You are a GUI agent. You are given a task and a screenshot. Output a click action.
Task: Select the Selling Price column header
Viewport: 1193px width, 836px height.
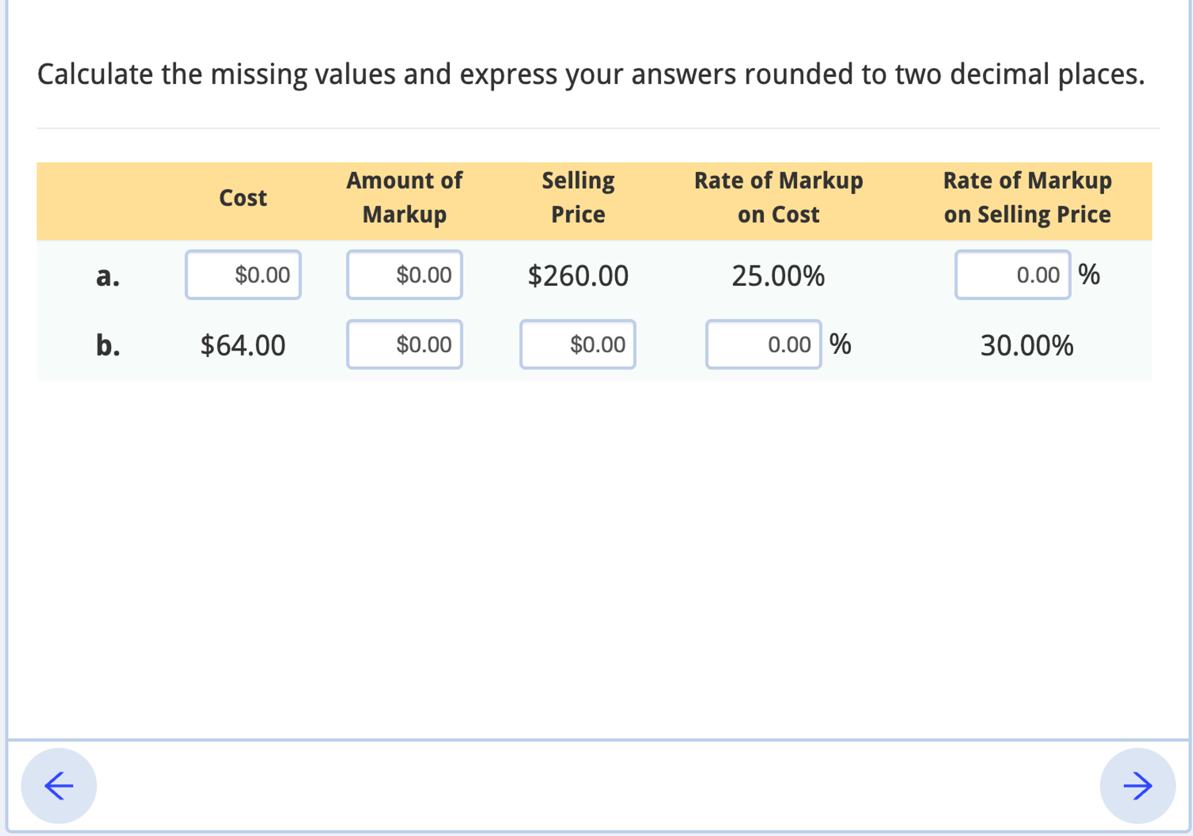(578, 197)
